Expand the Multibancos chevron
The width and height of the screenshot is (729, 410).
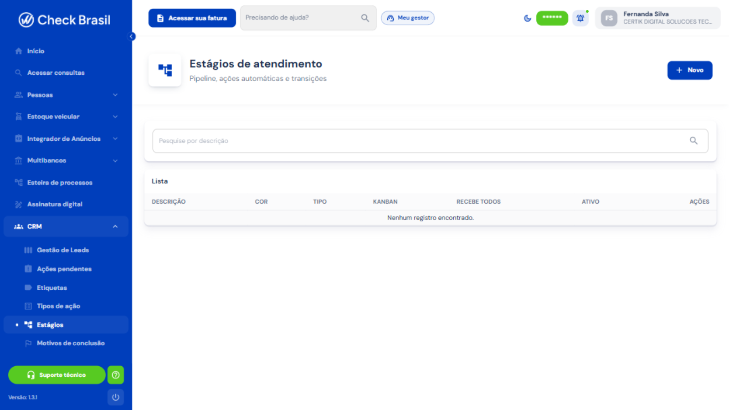115,160
